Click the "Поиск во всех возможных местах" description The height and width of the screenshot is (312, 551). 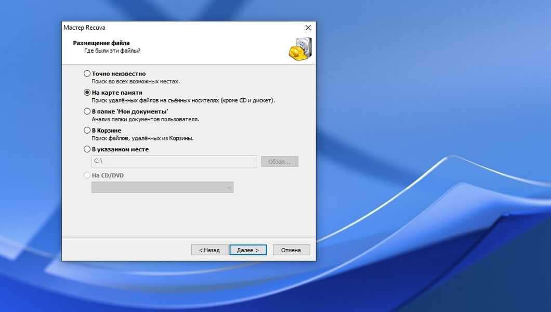(136, 82)
